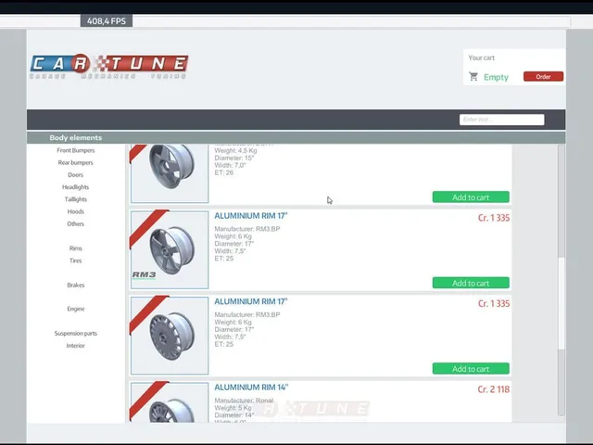Focus the search text field

pyautogui.click(x=501, y=120)
